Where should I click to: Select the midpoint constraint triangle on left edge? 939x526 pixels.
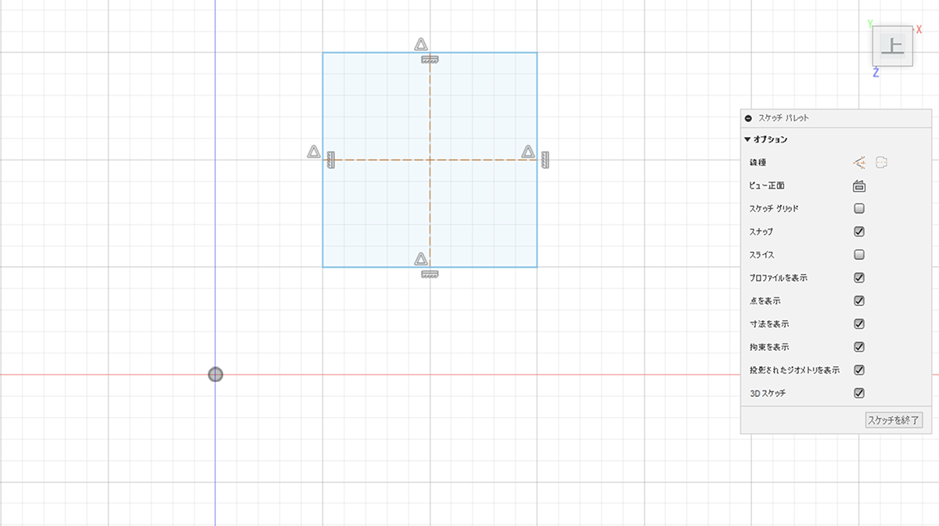pyautogui.click(x=313, y=151)
